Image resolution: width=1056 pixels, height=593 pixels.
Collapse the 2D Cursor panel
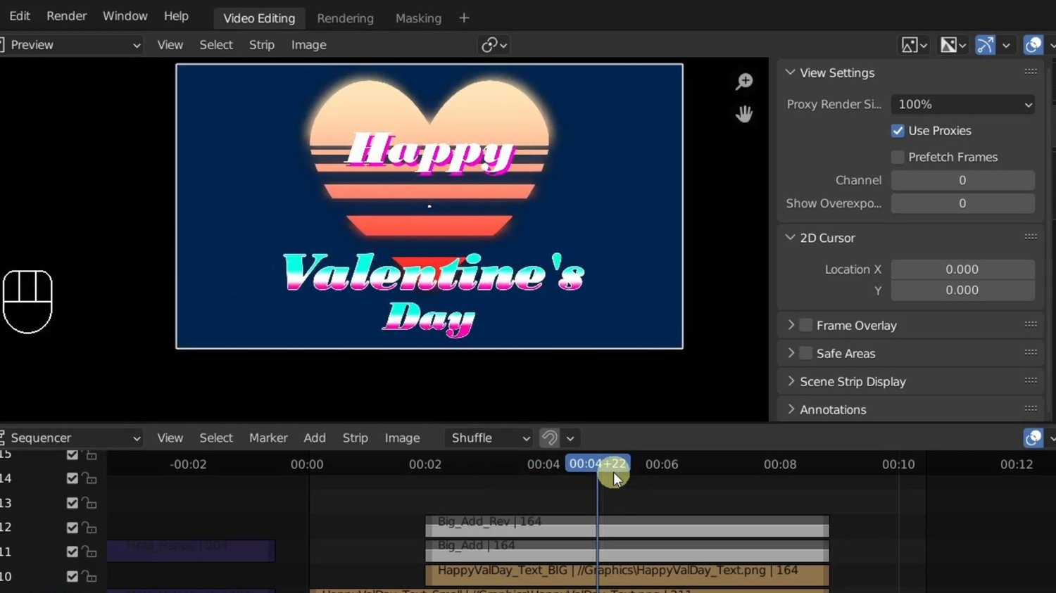[x=791, y=238]
